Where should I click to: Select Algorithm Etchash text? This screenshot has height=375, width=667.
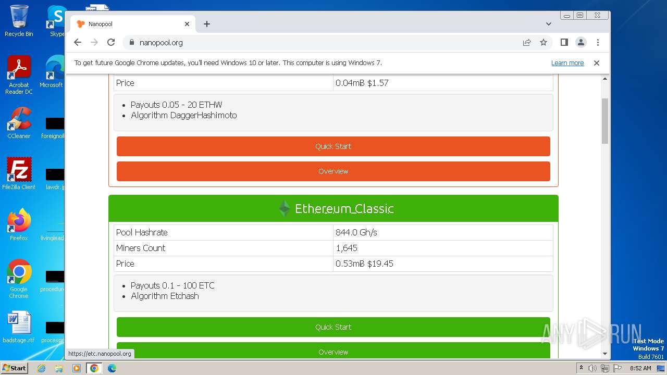pos(165,296)
